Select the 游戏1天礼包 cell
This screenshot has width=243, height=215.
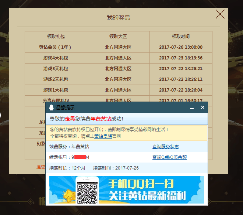[56, 90]
